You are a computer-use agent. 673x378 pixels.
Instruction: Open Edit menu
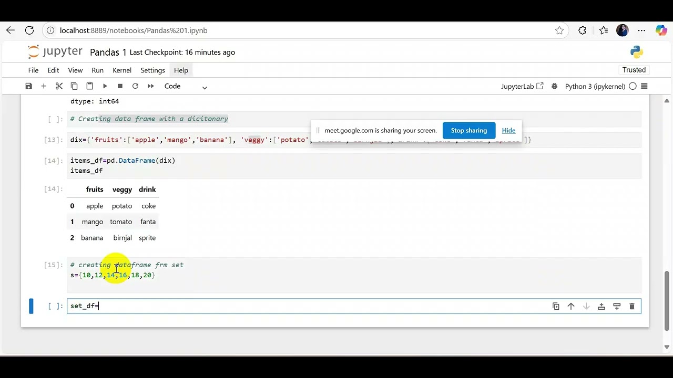point(53,70)
